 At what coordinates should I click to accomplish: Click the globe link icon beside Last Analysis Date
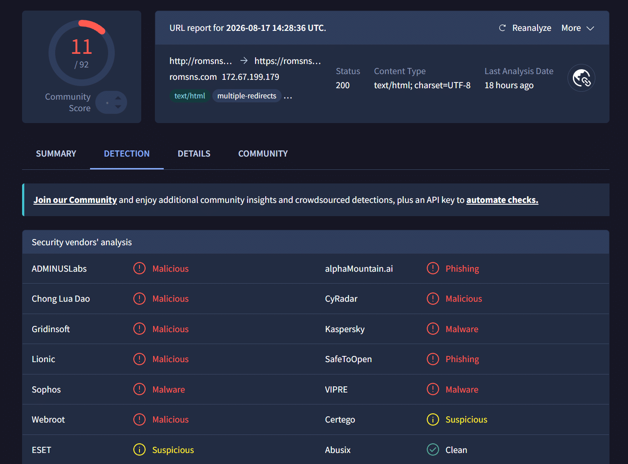(581, 78)
